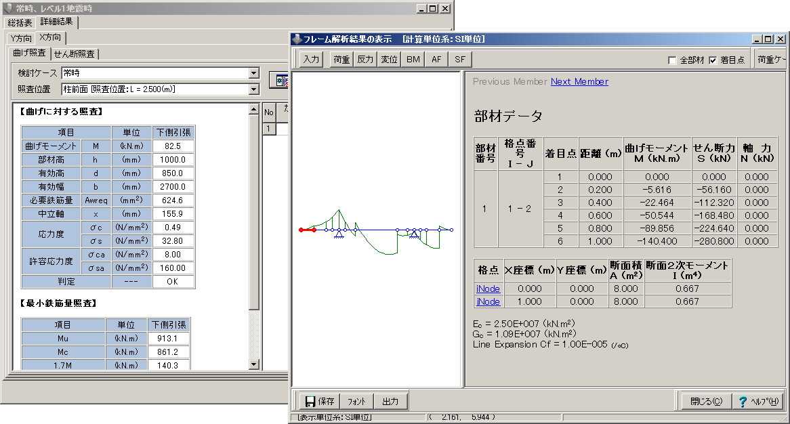Show 荷重 loads in frame view
790x424 pixels.
tap(341, 60)
